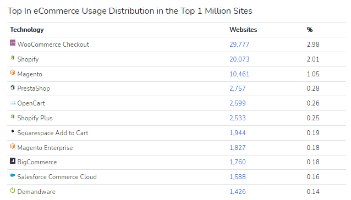
Task: Click the 0.19 percentage value
Action: 313,133
